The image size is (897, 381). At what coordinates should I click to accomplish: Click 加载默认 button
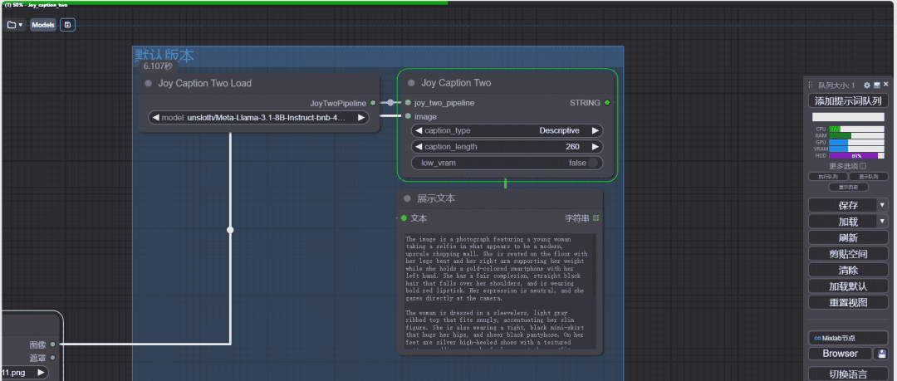[848, 286]
